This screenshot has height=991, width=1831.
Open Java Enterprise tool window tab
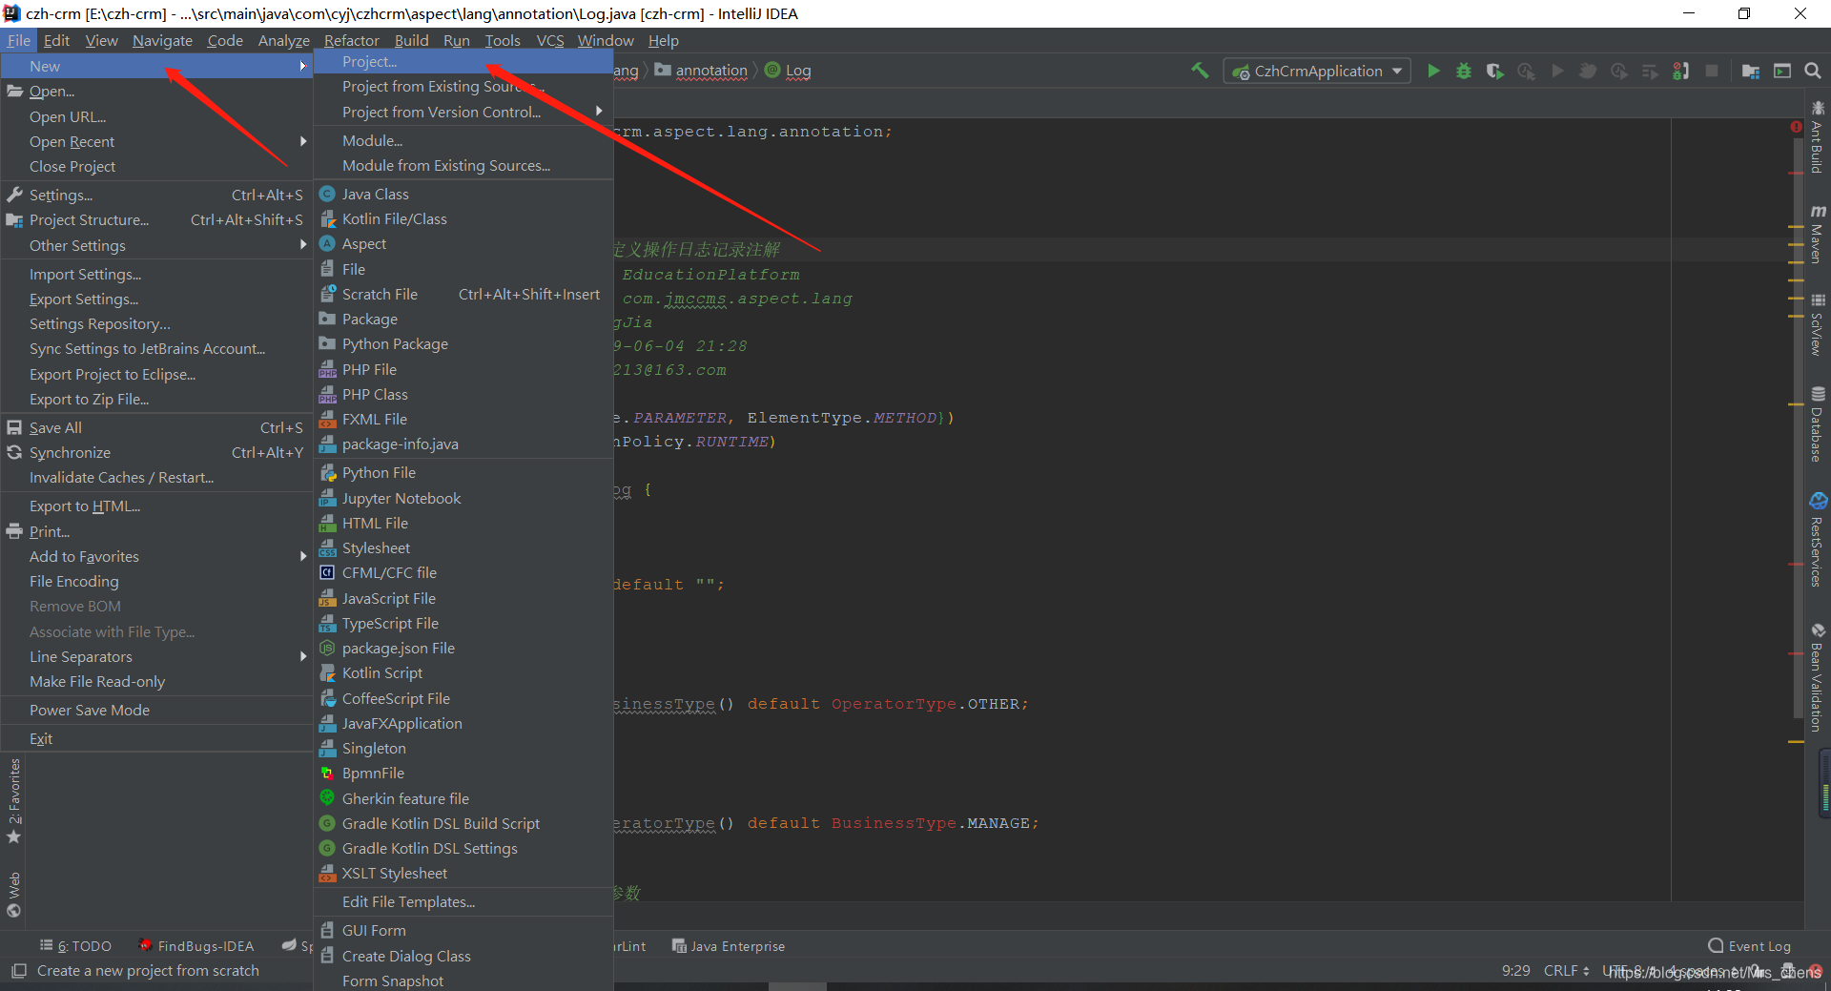coord(729,946)
